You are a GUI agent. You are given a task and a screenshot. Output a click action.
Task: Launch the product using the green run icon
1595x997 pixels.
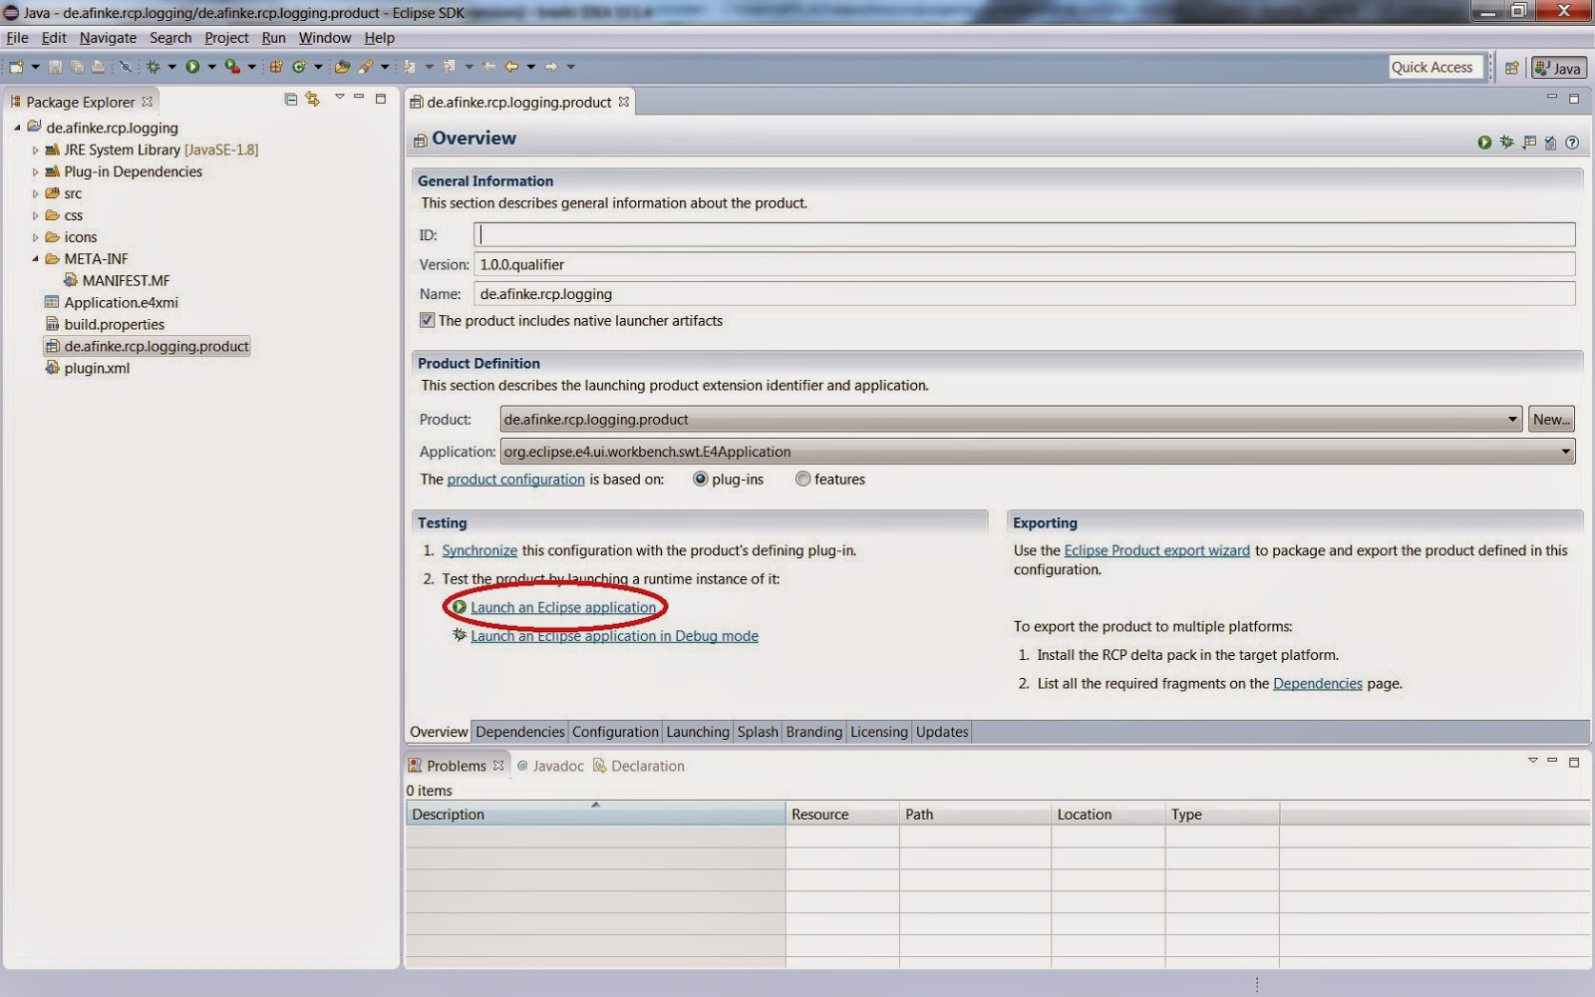coord(1484,142)
